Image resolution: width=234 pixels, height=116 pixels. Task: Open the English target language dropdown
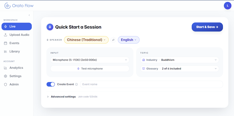pos(129,40)
